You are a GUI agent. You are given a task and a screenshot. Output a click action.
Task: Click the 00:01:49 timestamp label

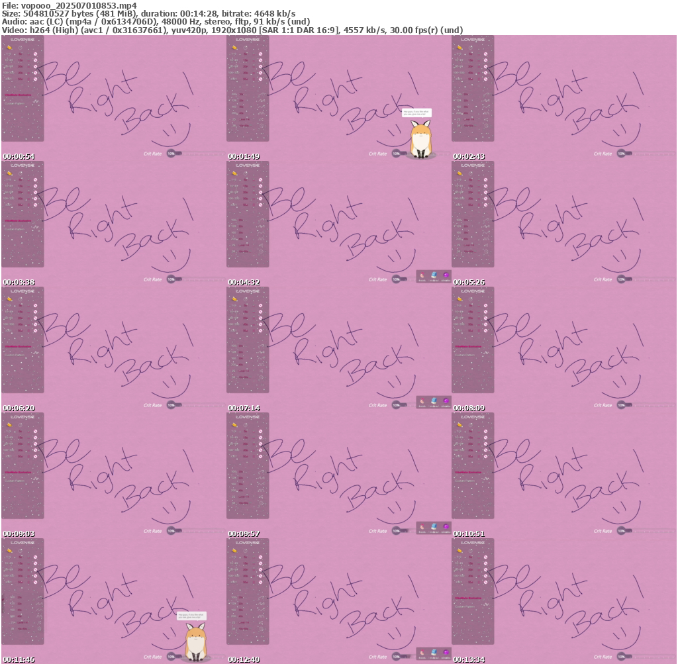tap(244, 156)
